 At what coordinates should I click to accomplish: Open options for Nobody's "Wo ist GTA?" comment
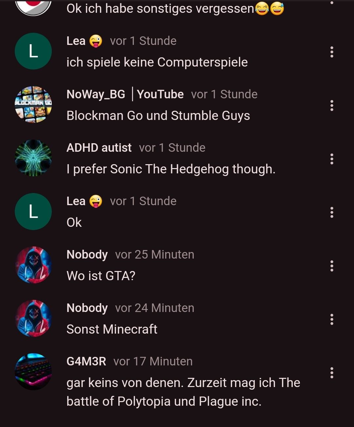point(332,266)
